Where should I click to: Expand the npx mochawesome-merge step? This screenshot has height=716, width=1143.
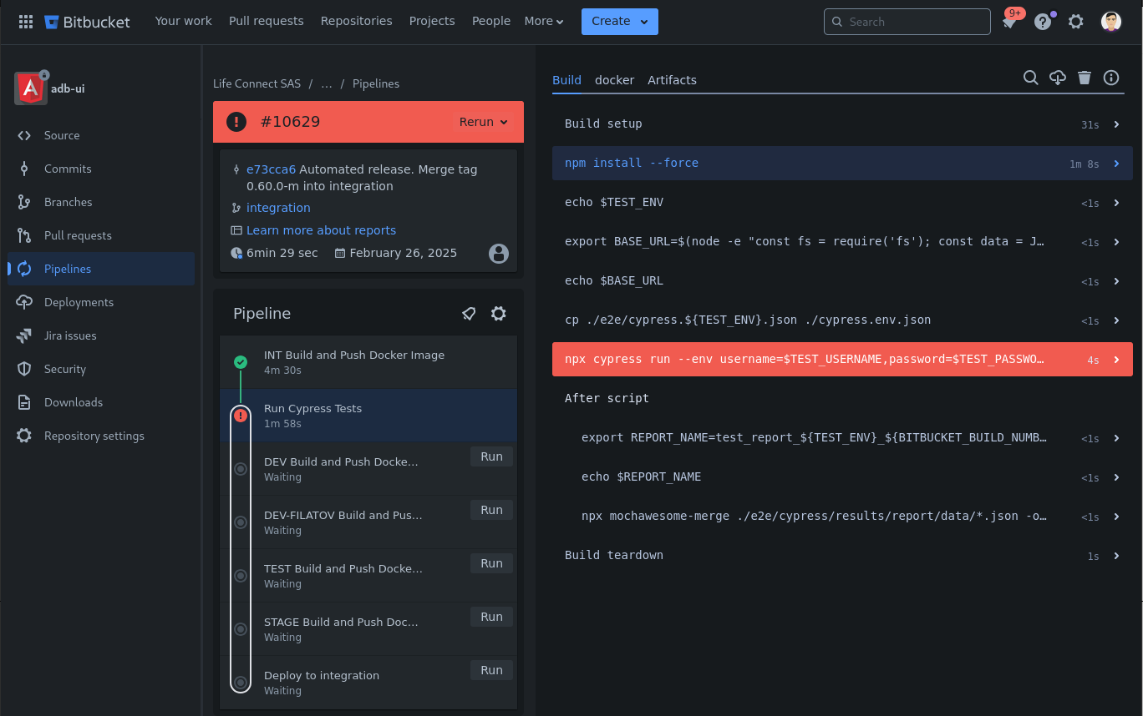842,516
